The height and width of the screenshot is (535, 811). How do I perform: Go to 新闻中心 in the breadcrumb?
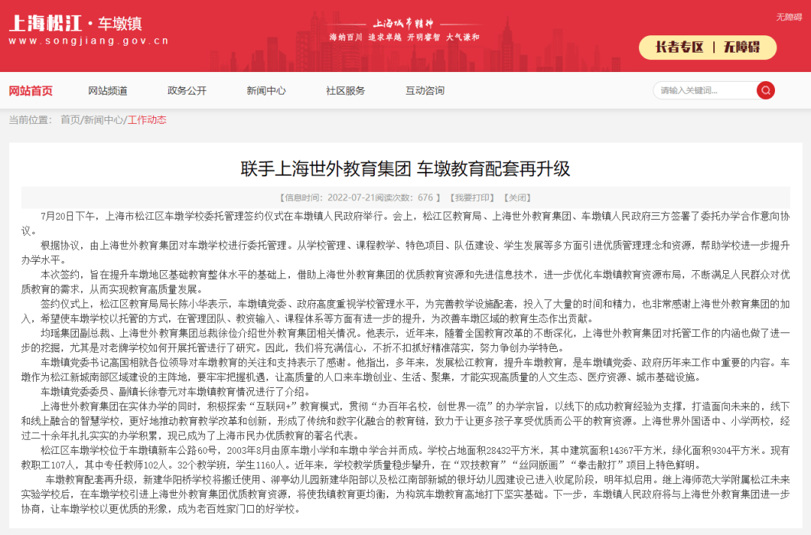[x=104, y=120]
